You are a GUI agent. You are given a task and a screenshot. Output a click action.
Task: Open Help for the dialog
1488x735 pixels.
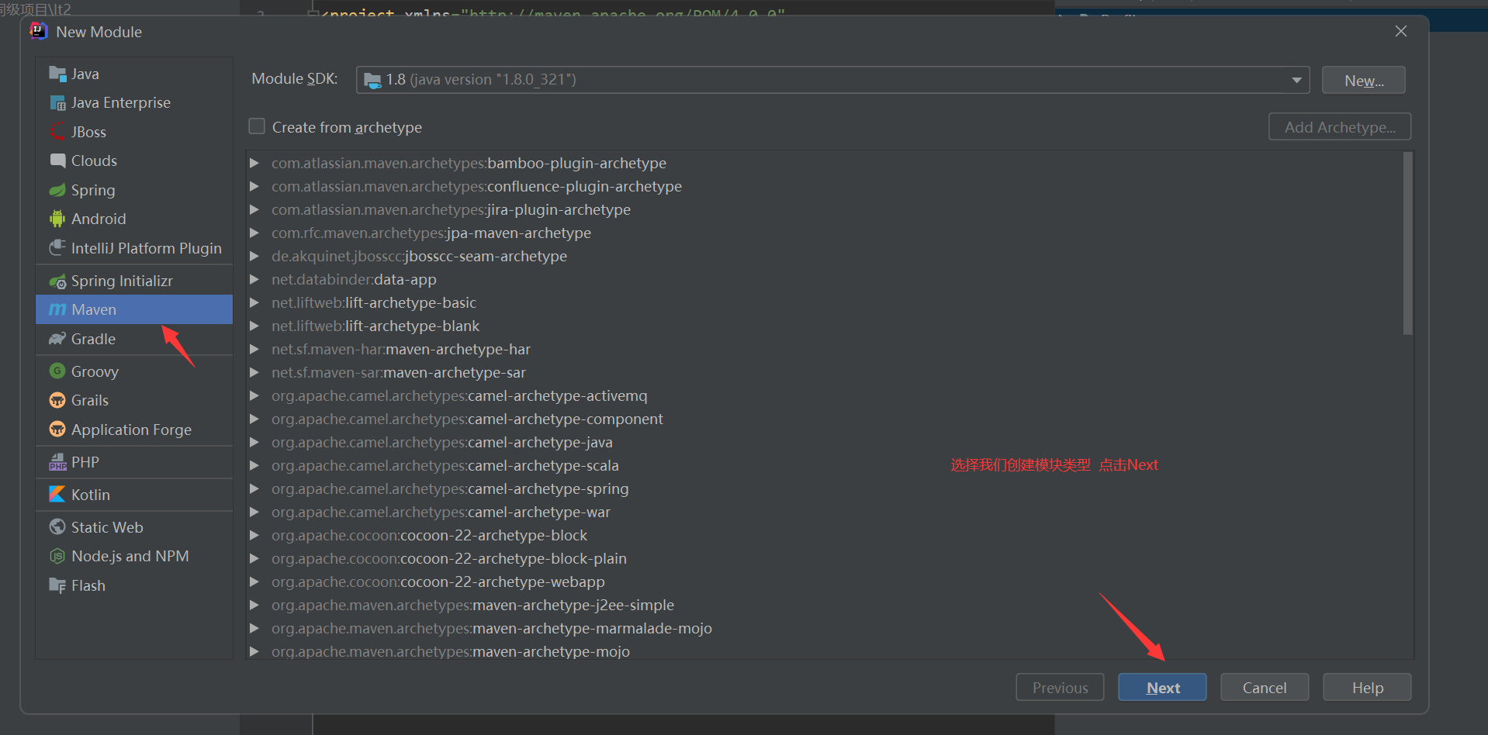pyautogui.click(x=1367, y=688)
